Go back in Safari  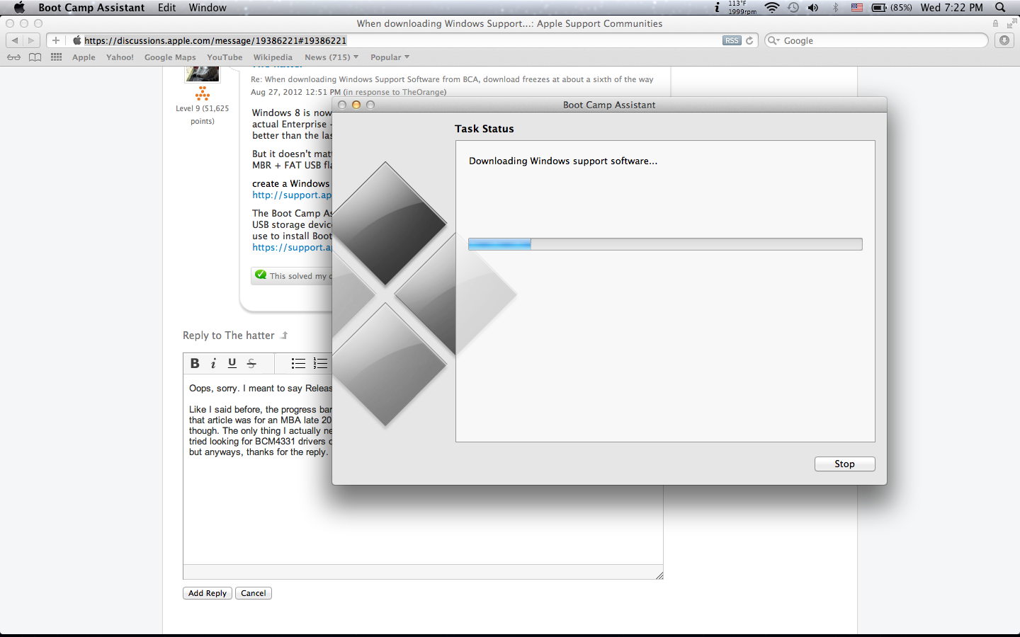[14, 40]
